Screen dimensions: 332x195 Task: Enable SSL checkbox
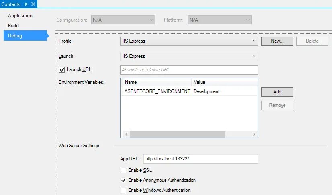click(123, 170)
